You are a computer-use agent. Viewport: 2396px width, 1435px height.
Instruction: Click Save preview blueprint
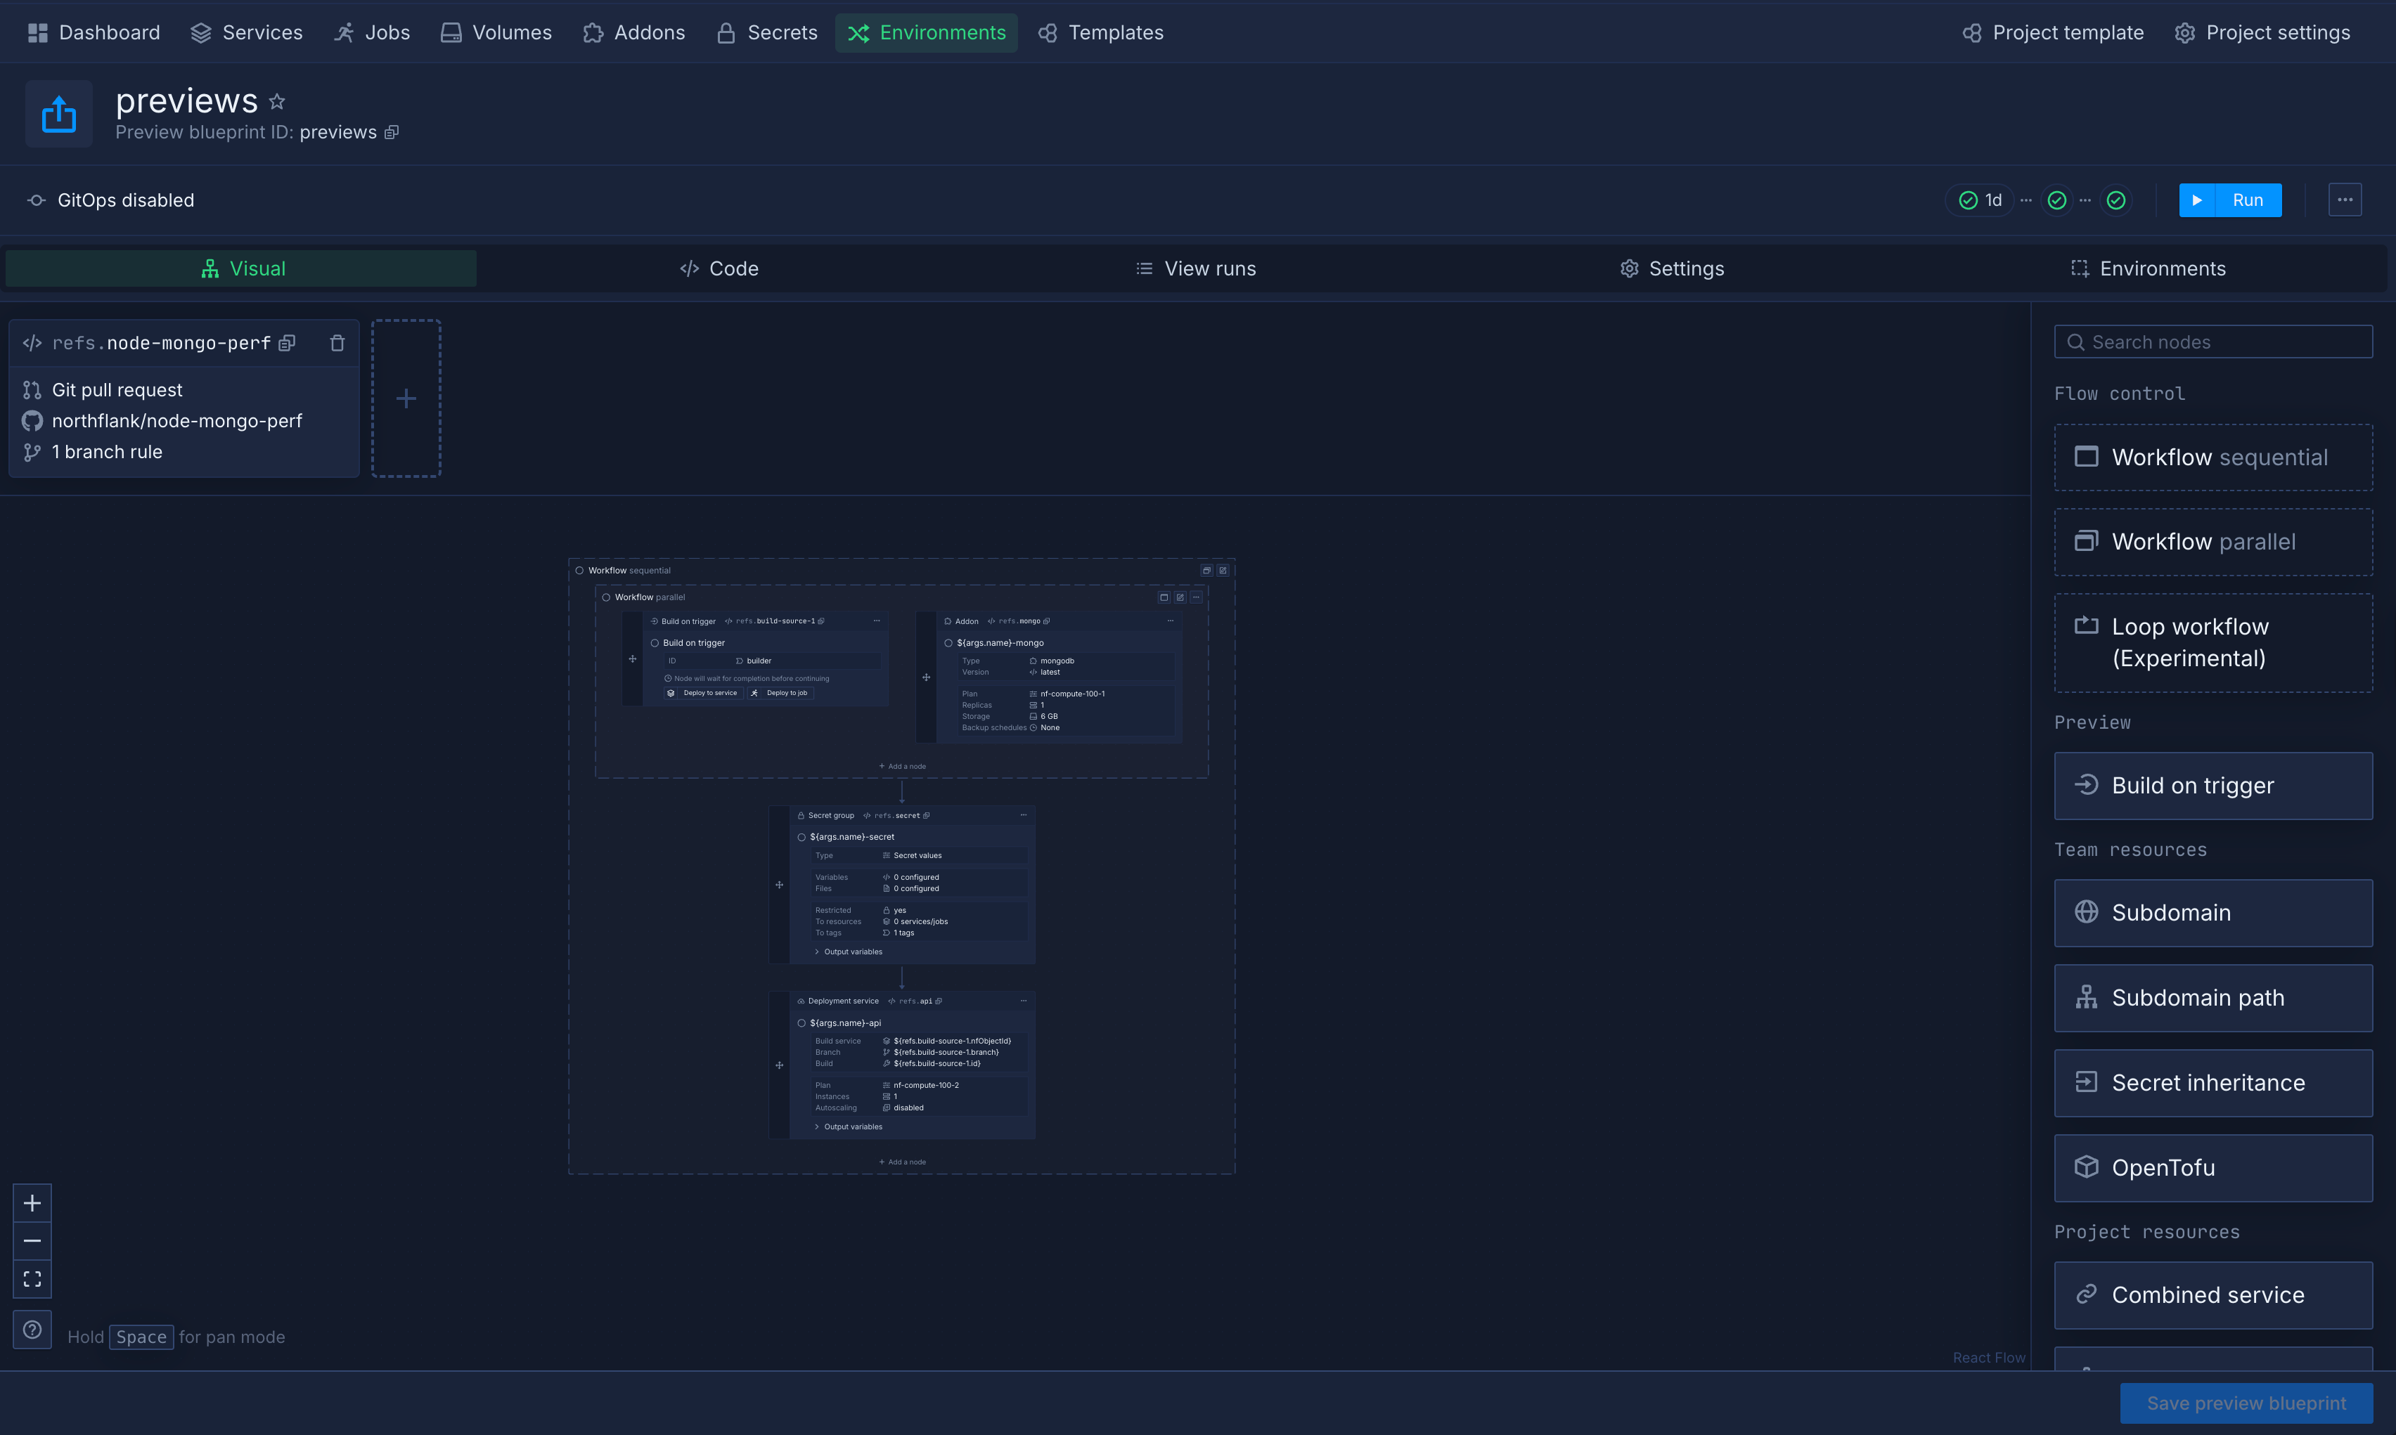(2246, 1403)
